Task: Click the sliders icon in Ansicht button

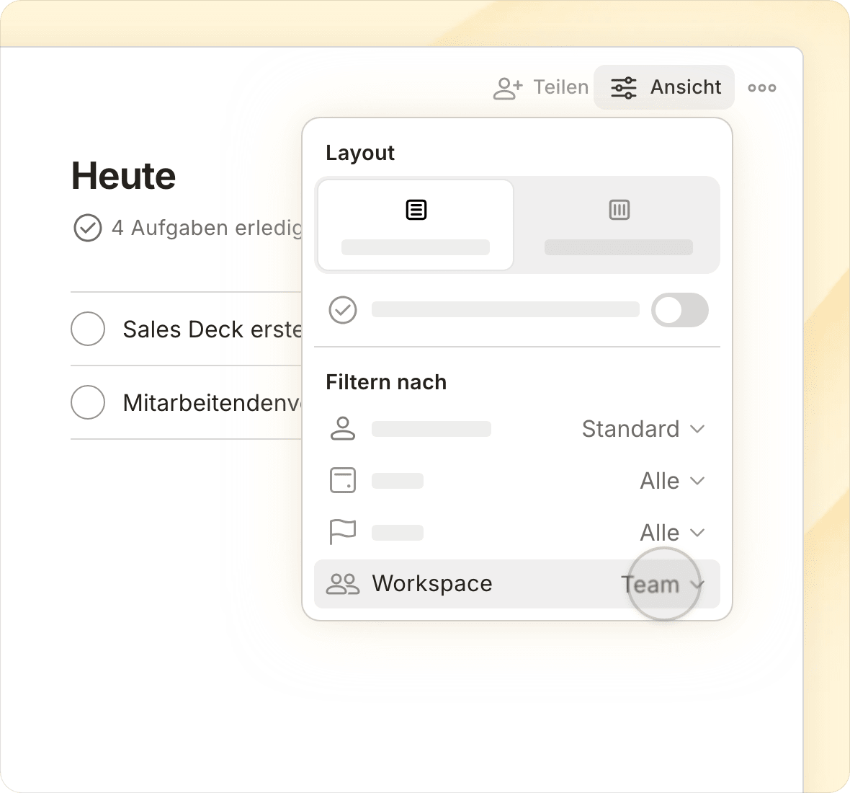Action: point(623,88)
